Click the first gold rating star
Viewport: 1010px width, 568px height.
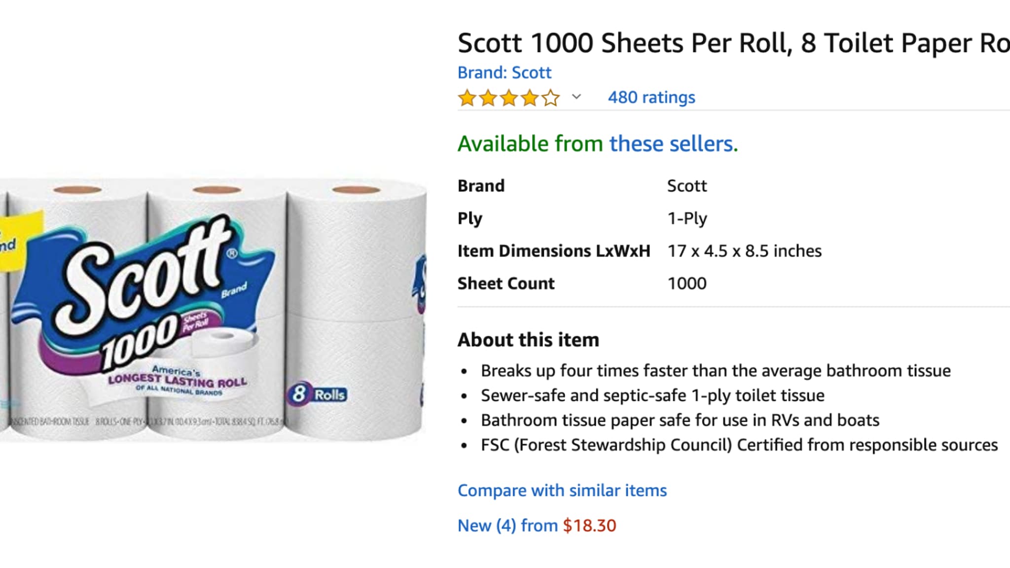[x=467, y=98]
